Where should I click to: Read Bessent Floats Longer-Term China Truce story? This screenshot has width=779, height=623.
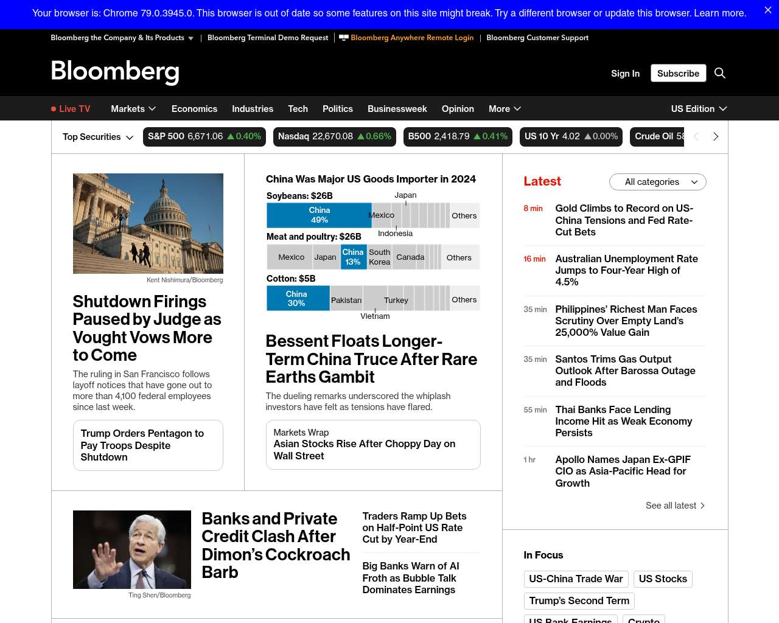pos(371,359)
